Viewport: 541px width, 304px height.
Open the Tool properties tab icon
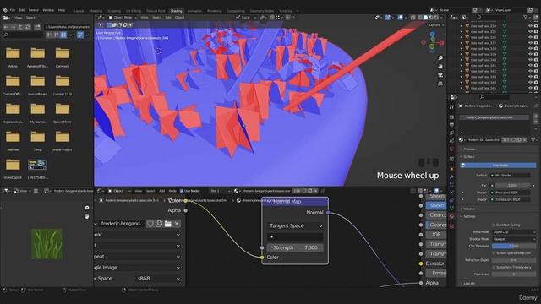tap(451, 107)
